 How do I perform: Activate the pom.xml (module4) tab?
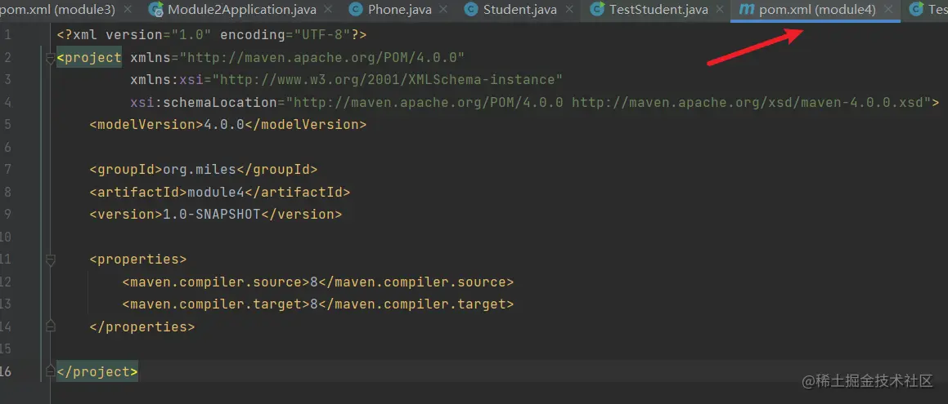tap(817, 10)
